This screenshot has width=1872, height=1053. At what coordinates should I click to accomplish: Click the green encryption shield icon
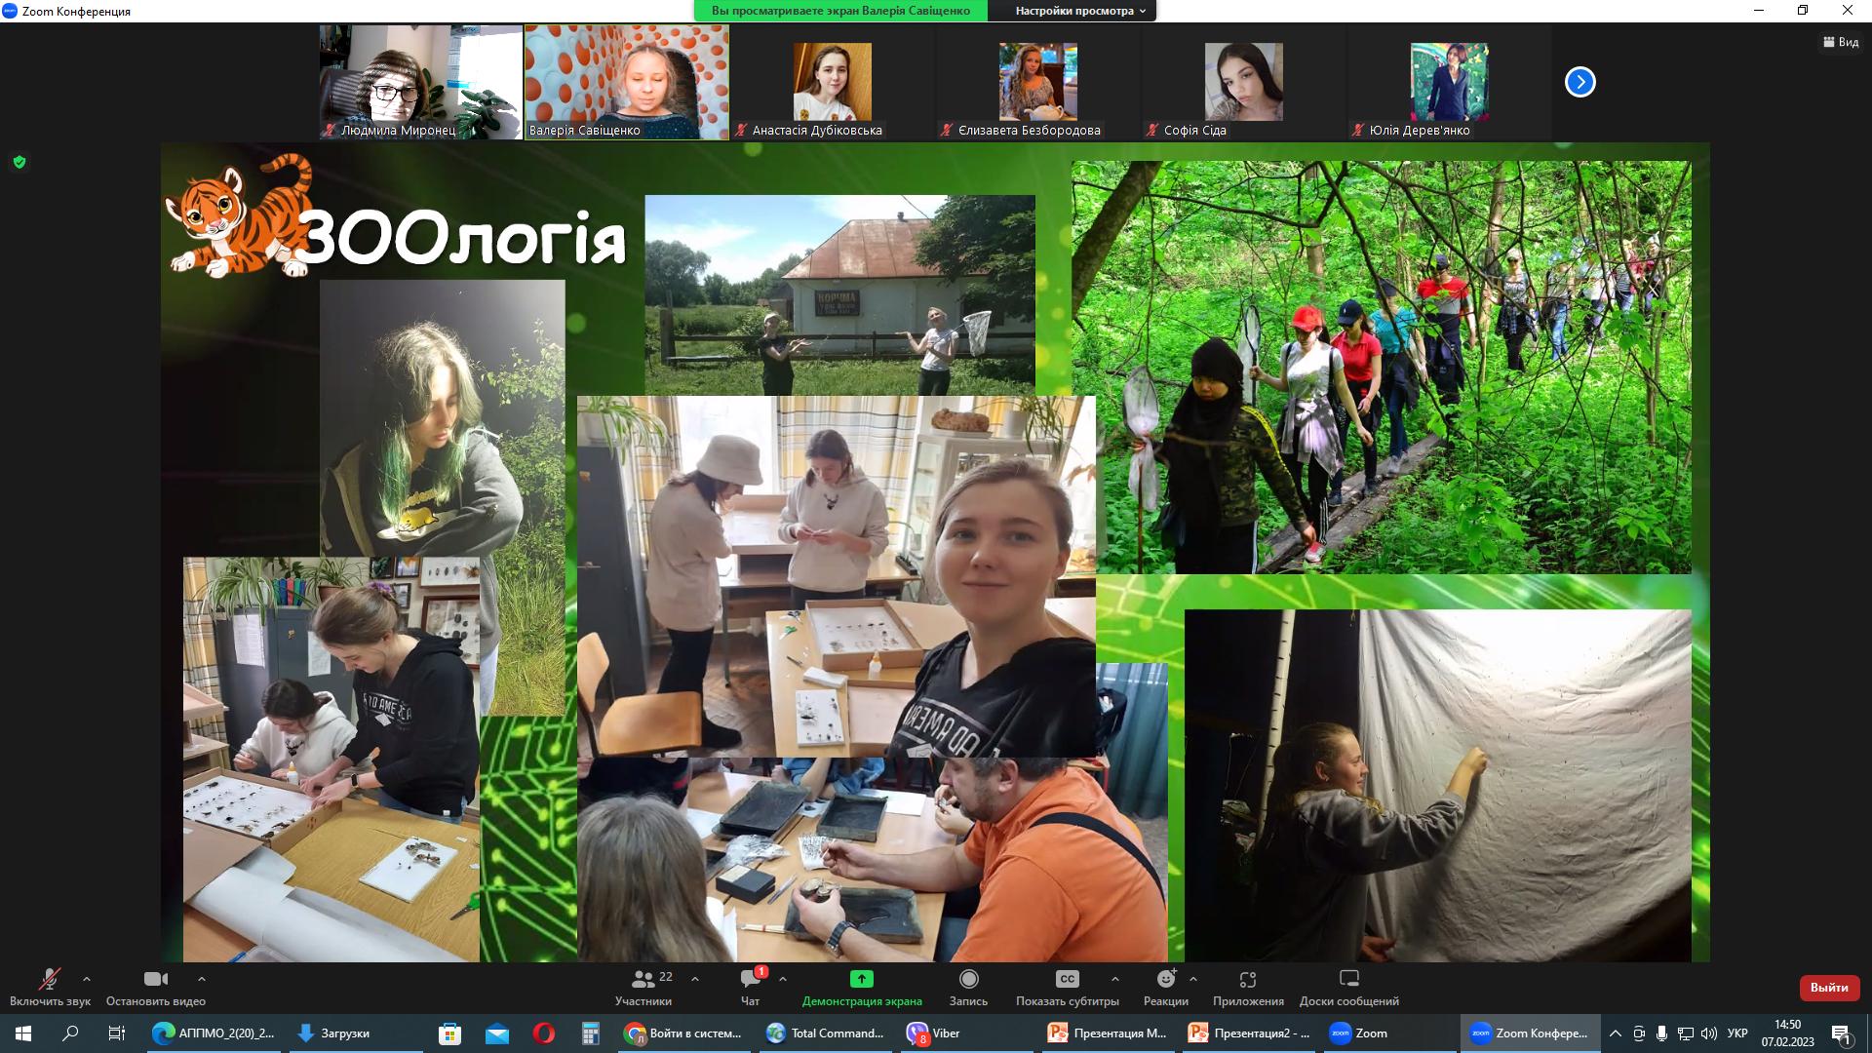click(19, 162)
